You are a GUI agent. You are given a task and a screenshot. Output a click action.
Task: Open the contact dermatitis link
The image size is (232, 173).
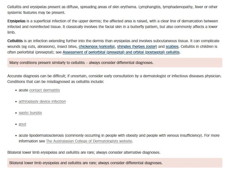[x=44, y=90]
